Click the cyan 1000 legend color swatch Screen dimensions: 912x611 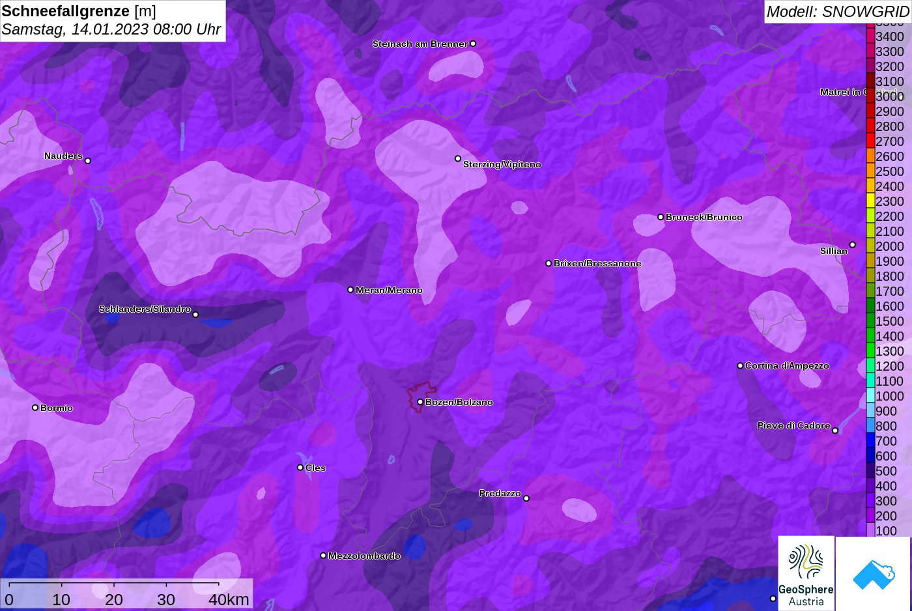coord(870,396)
